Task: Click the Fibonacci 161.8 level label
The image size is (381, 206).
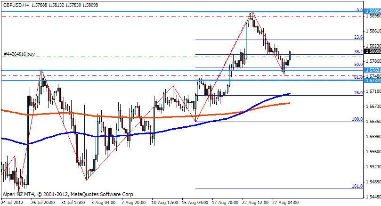Action: pyautogui.click(x=357, y=186)
